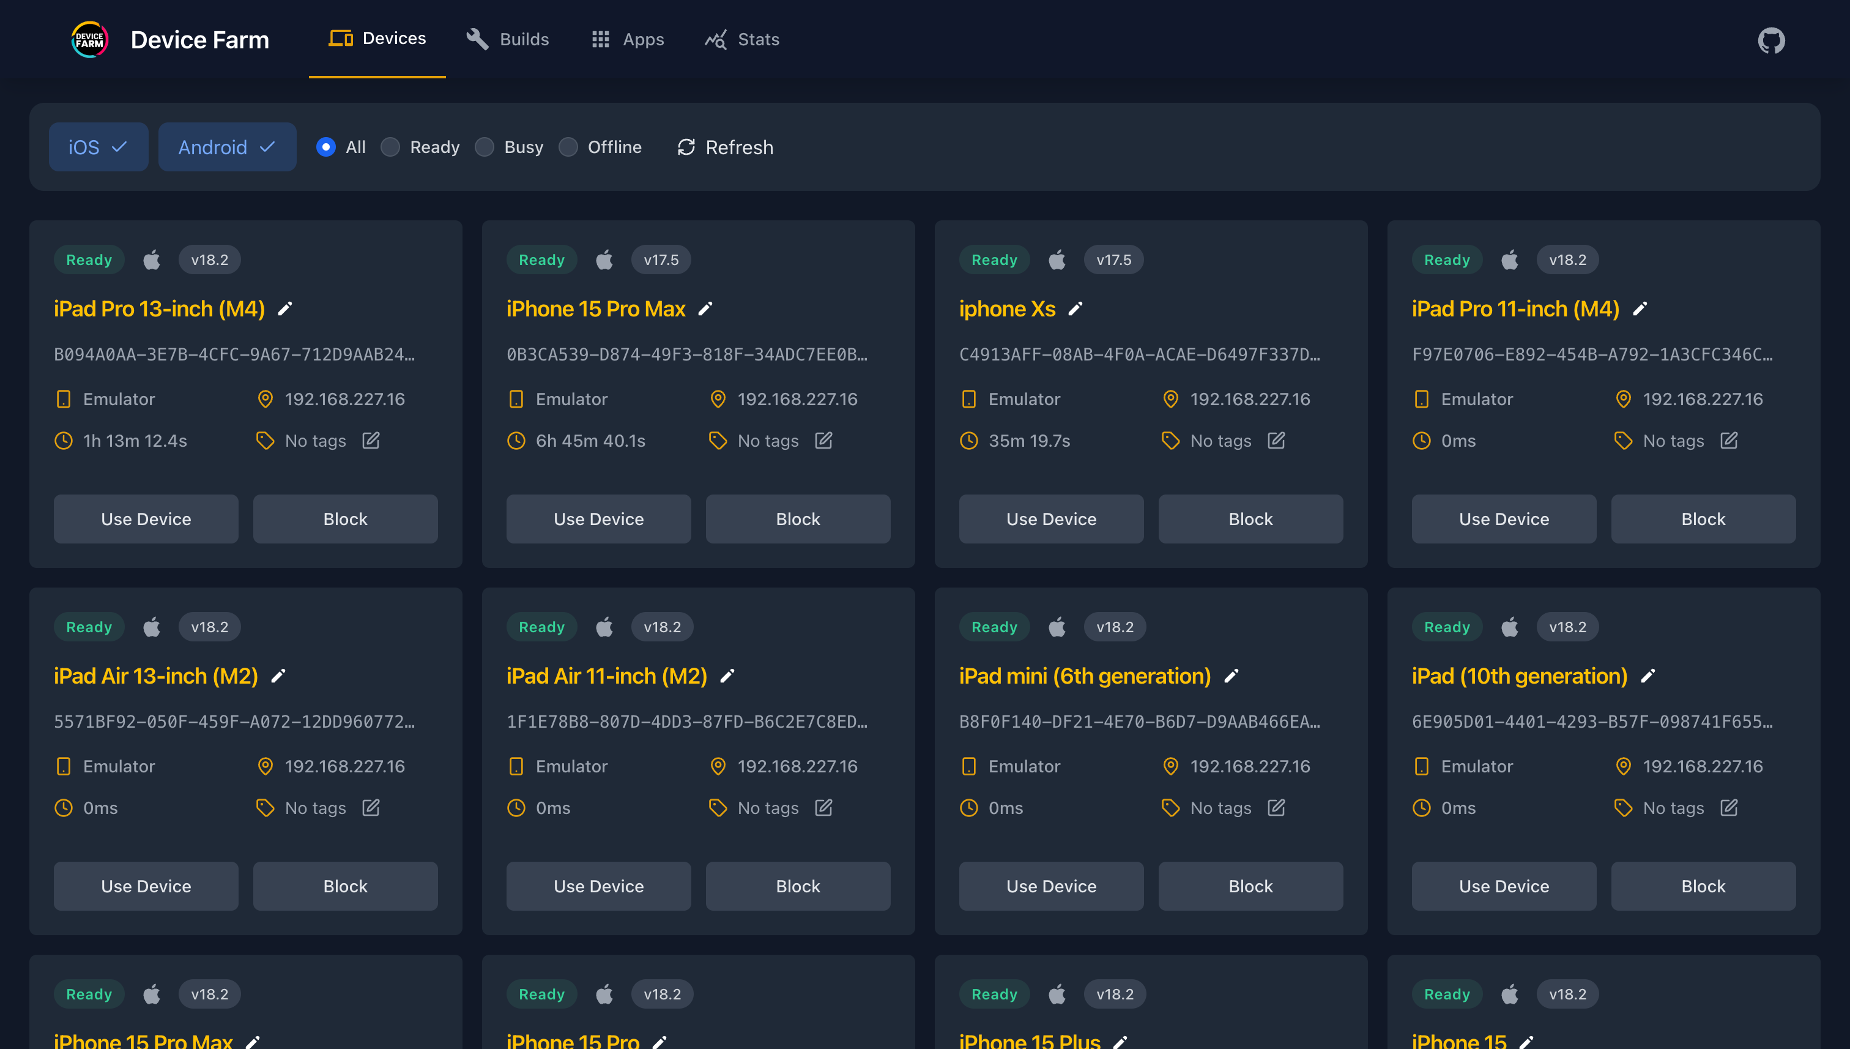Rename iPhone 15 Pro Max via pencil icon
1850x1049 pixels.
click(x=706, y=309)
